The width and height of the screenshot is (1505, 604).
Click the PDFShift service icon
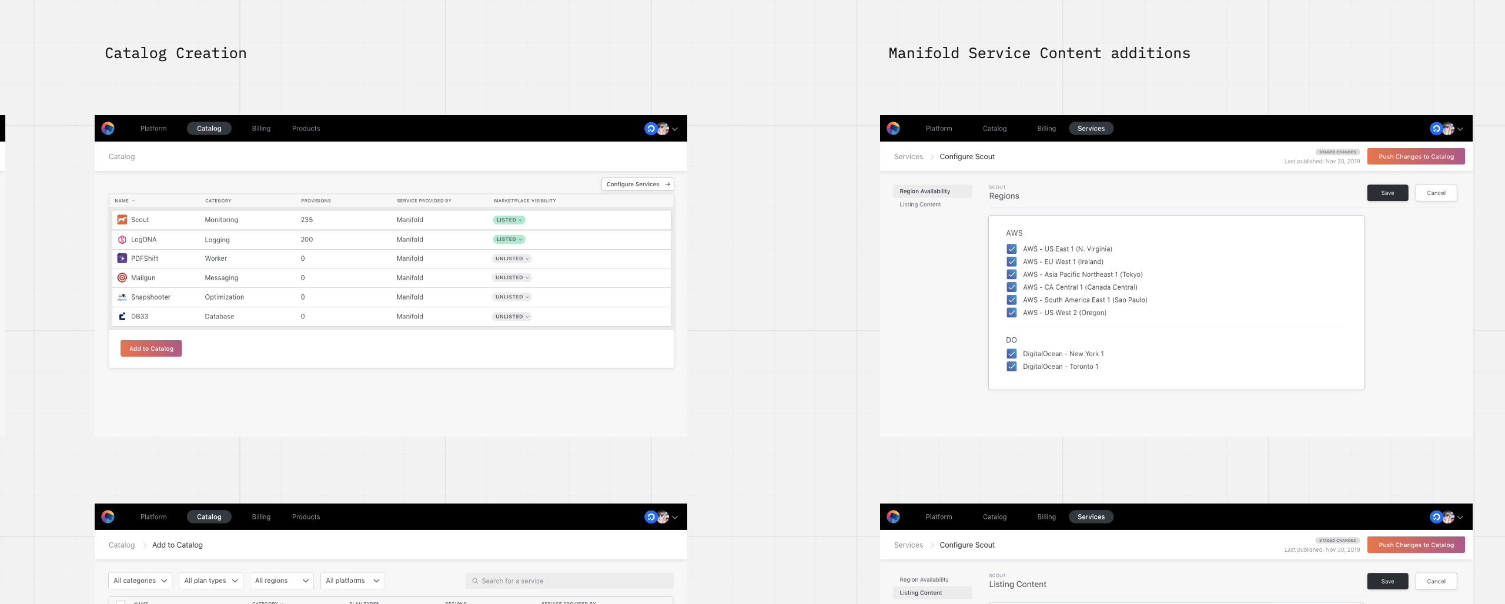122,259
